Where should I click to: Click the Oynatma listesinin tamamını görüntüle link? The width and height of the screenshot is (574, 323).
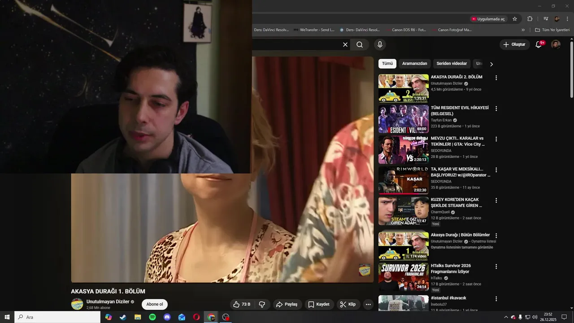coord(462,247)
